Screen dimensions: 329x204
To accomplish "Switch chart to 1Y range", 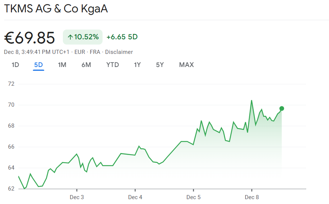I will coord(137,65).
